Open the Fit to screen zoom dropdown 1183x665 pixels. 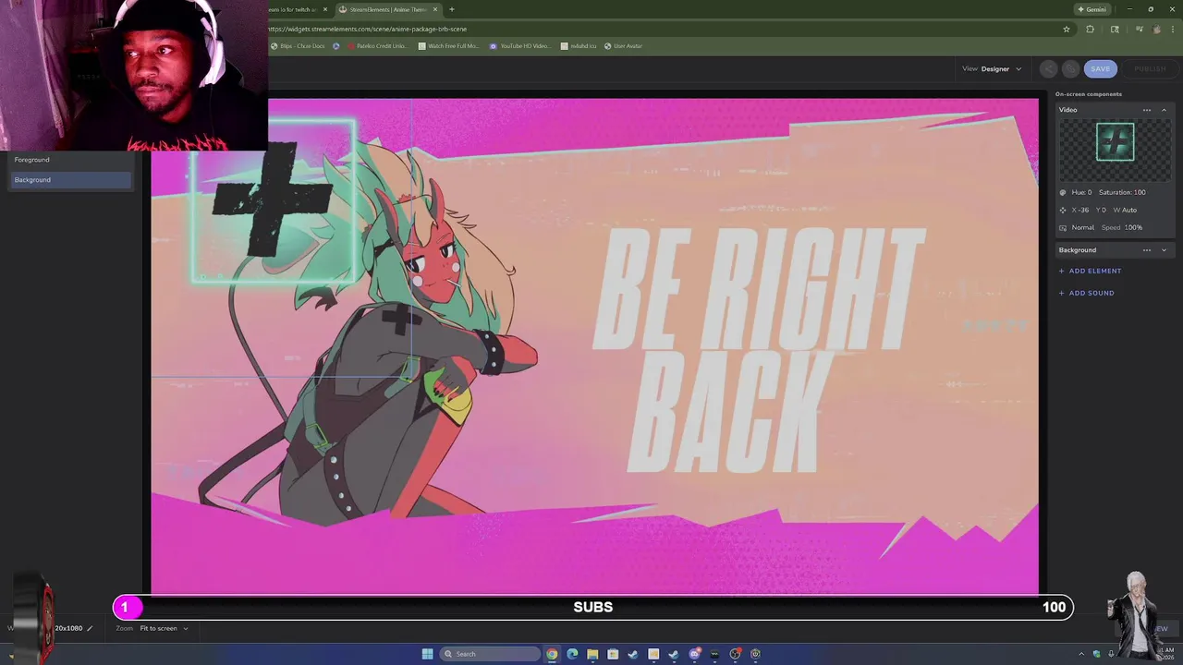pyautogui.click(x=164, y=628)
